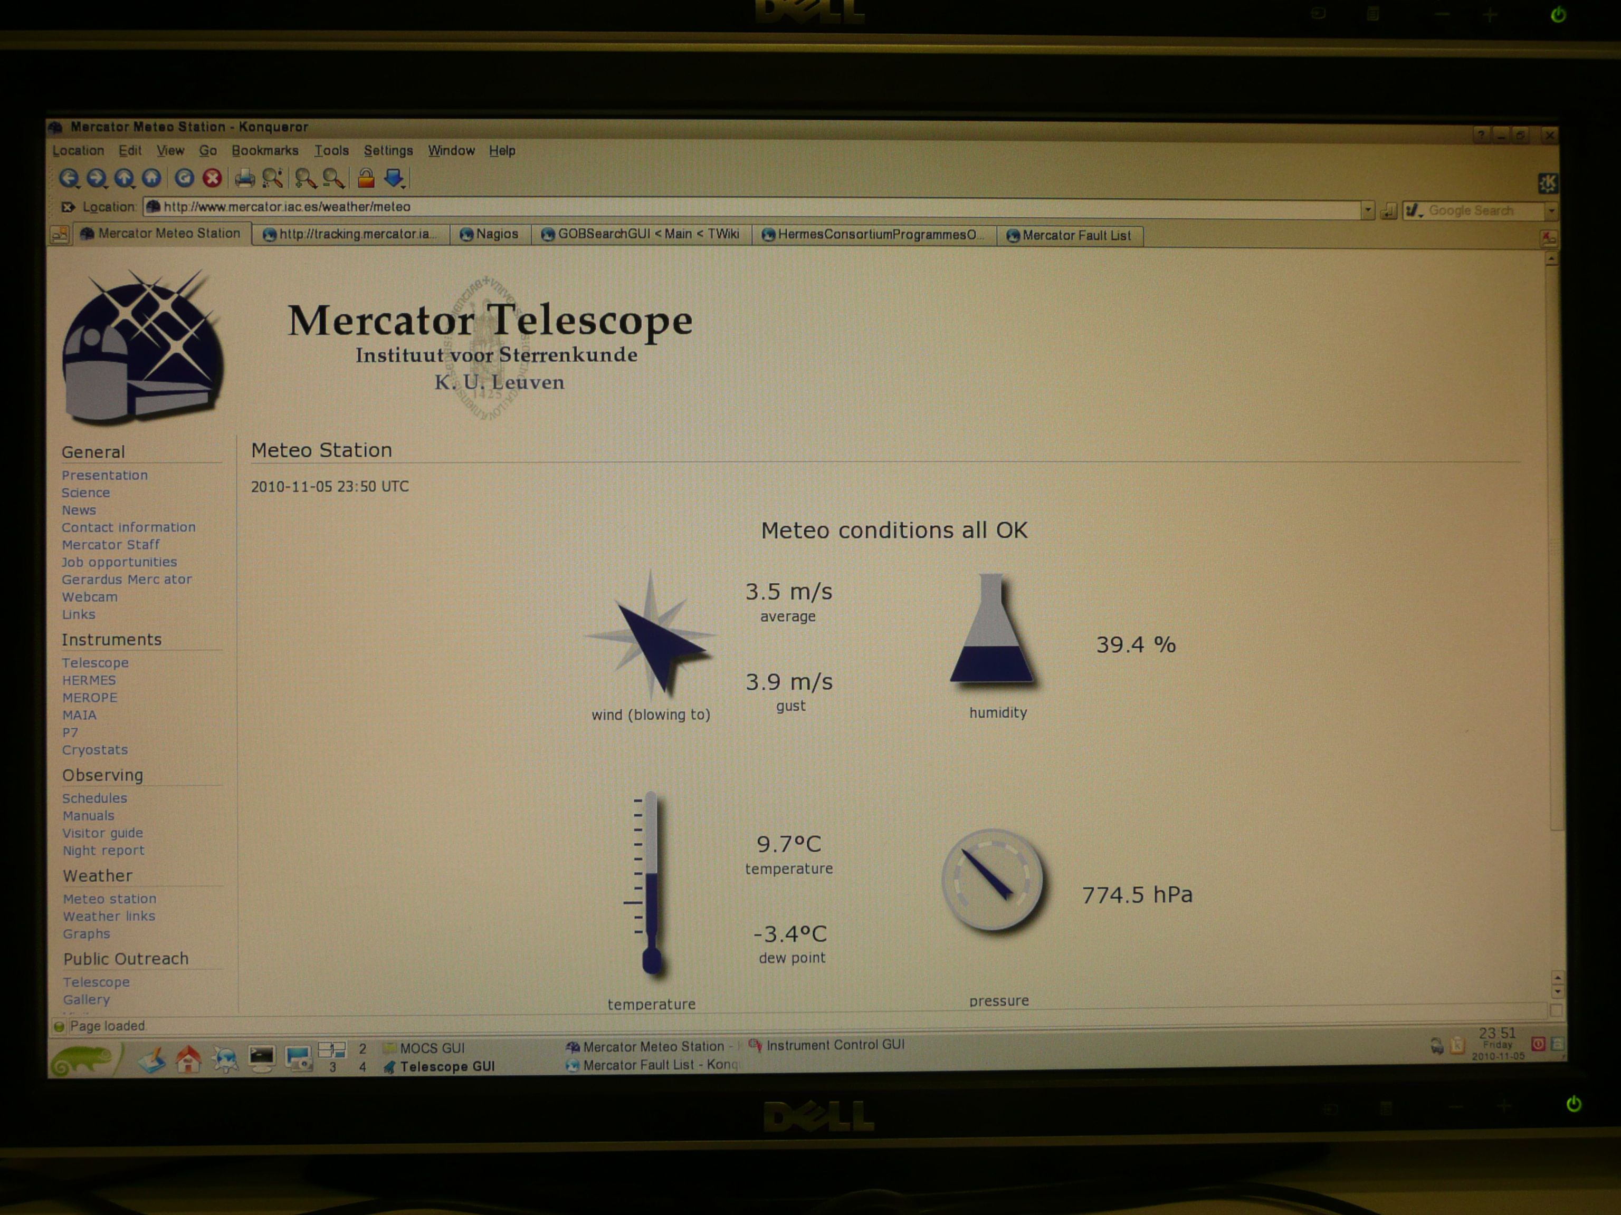Screen dimensions: 1621x1215
Task: Click the Up navigation arrow icon
Action: tap(124, 178)
